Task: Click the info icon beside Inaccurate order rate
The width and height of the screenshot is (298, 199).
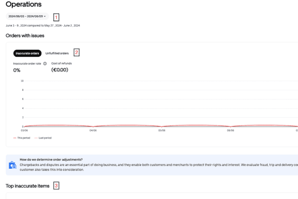Action: pyautogui.click(x=45, y=64)
